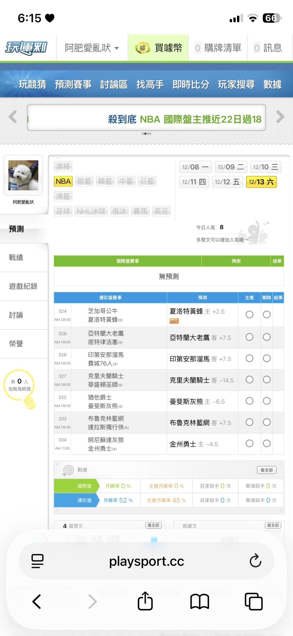This screenshot has width=293, height=636.
Task: Click 運彩盤 月勝率 52 % value
Action: point(118,500)
